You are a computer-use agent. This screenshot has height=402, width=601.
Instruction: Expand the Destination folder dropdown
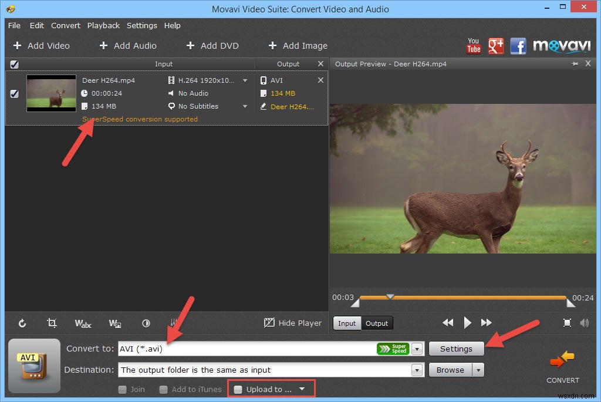pyautogui.click(x=417, y=370)
